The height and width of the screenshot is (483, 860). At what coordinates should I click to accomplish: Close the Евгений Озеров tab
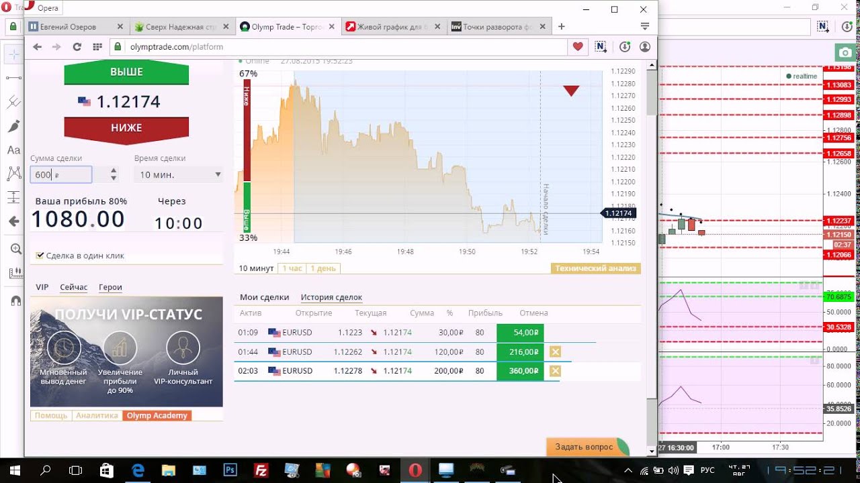tap(120, 27)
